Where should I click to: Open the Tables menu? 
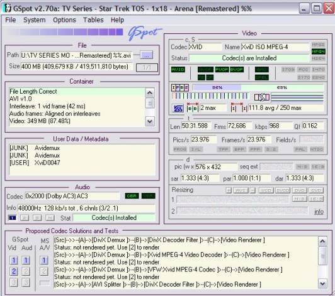point(93,20)
